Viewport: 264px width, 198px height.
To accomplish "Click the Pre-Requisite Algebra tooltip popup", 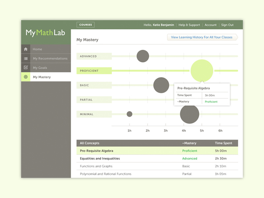I will click(x=202, y=95).
